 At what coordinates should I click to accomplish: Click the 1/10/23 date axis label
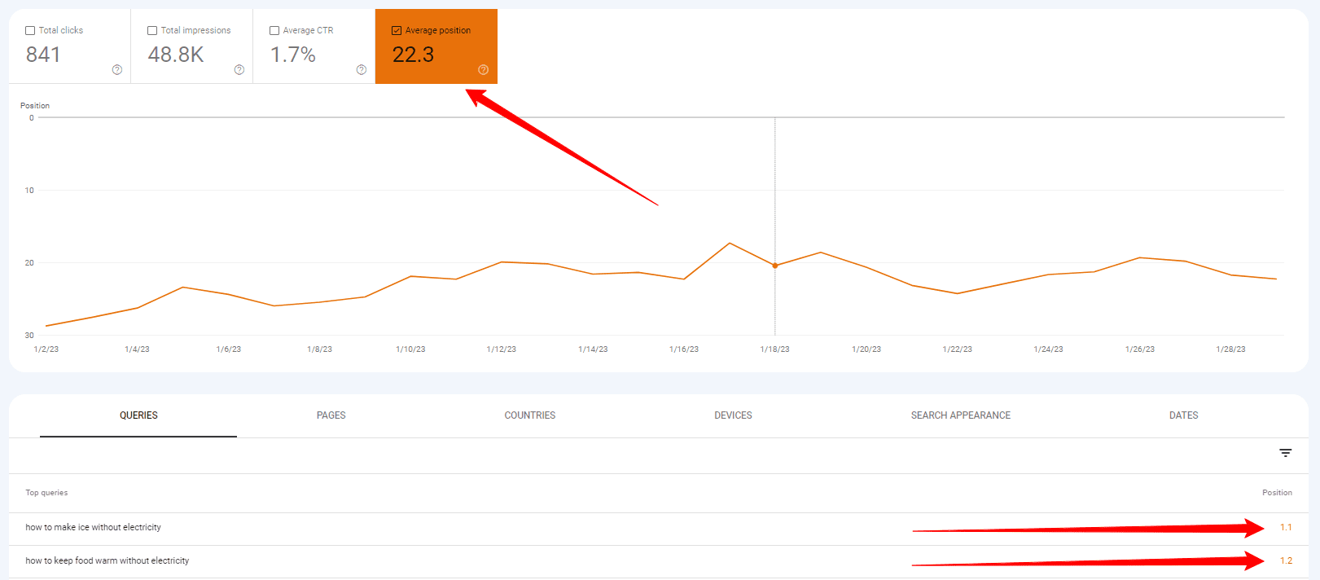[x=410, y=349]
